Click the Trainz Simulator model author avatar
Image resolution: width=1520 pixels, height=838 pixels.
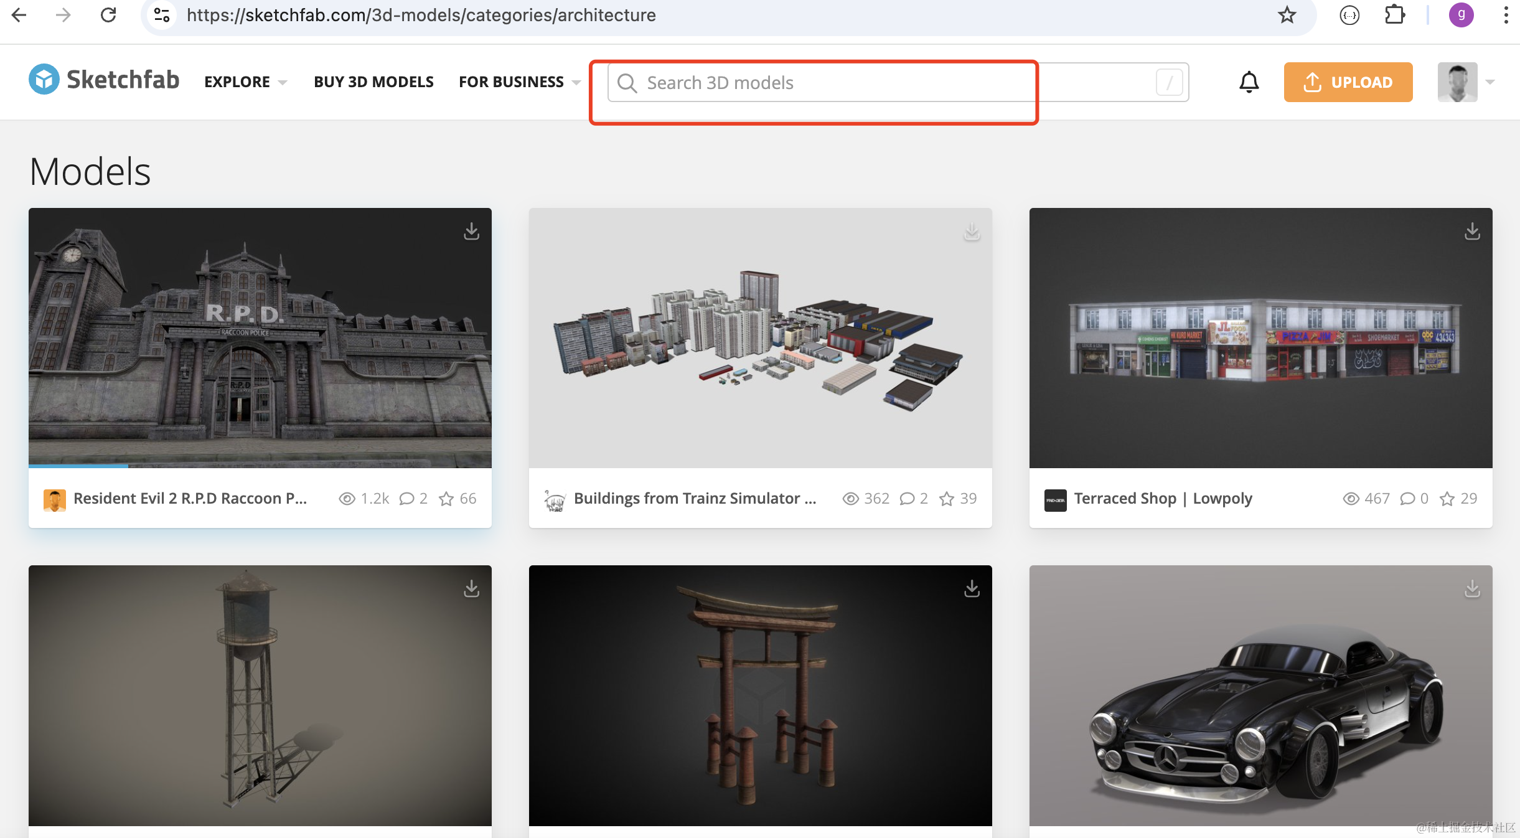click(x=555, y=499)
